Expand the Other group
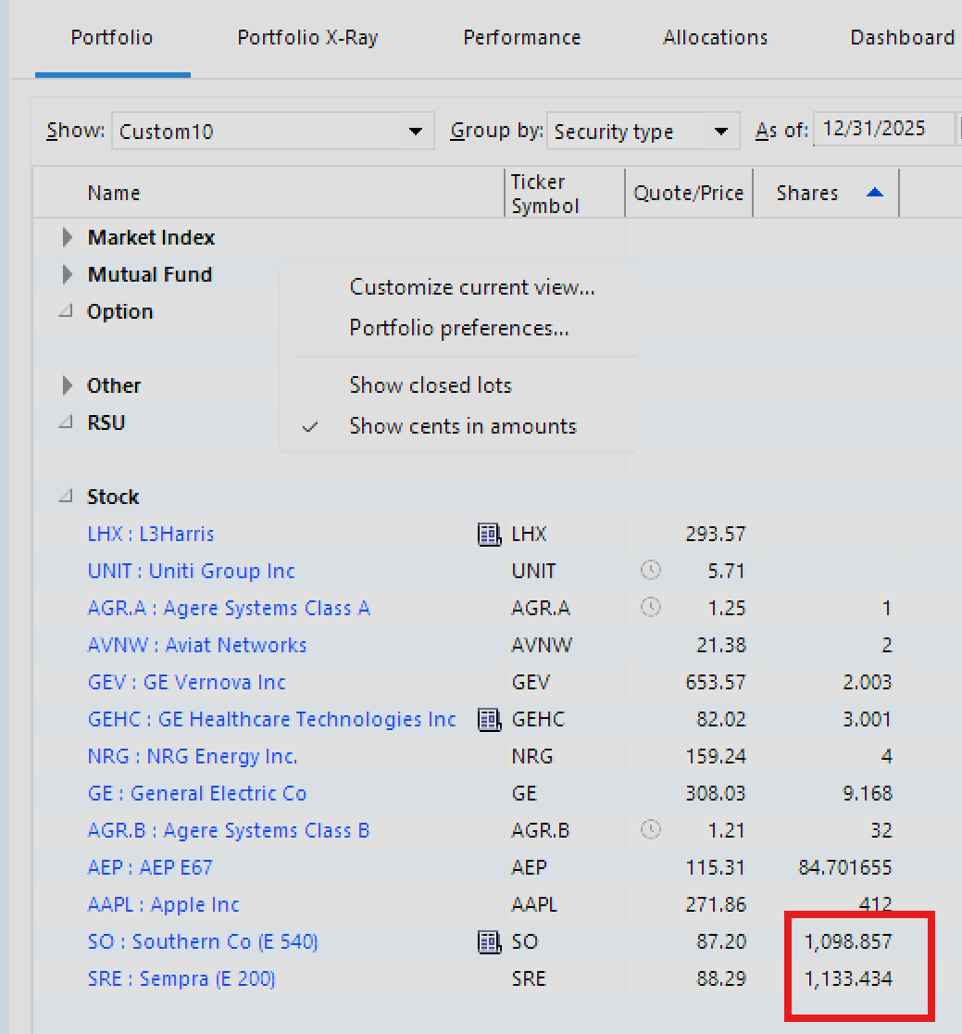Screen dimensions: 962x1034 [x=67, y=385]
